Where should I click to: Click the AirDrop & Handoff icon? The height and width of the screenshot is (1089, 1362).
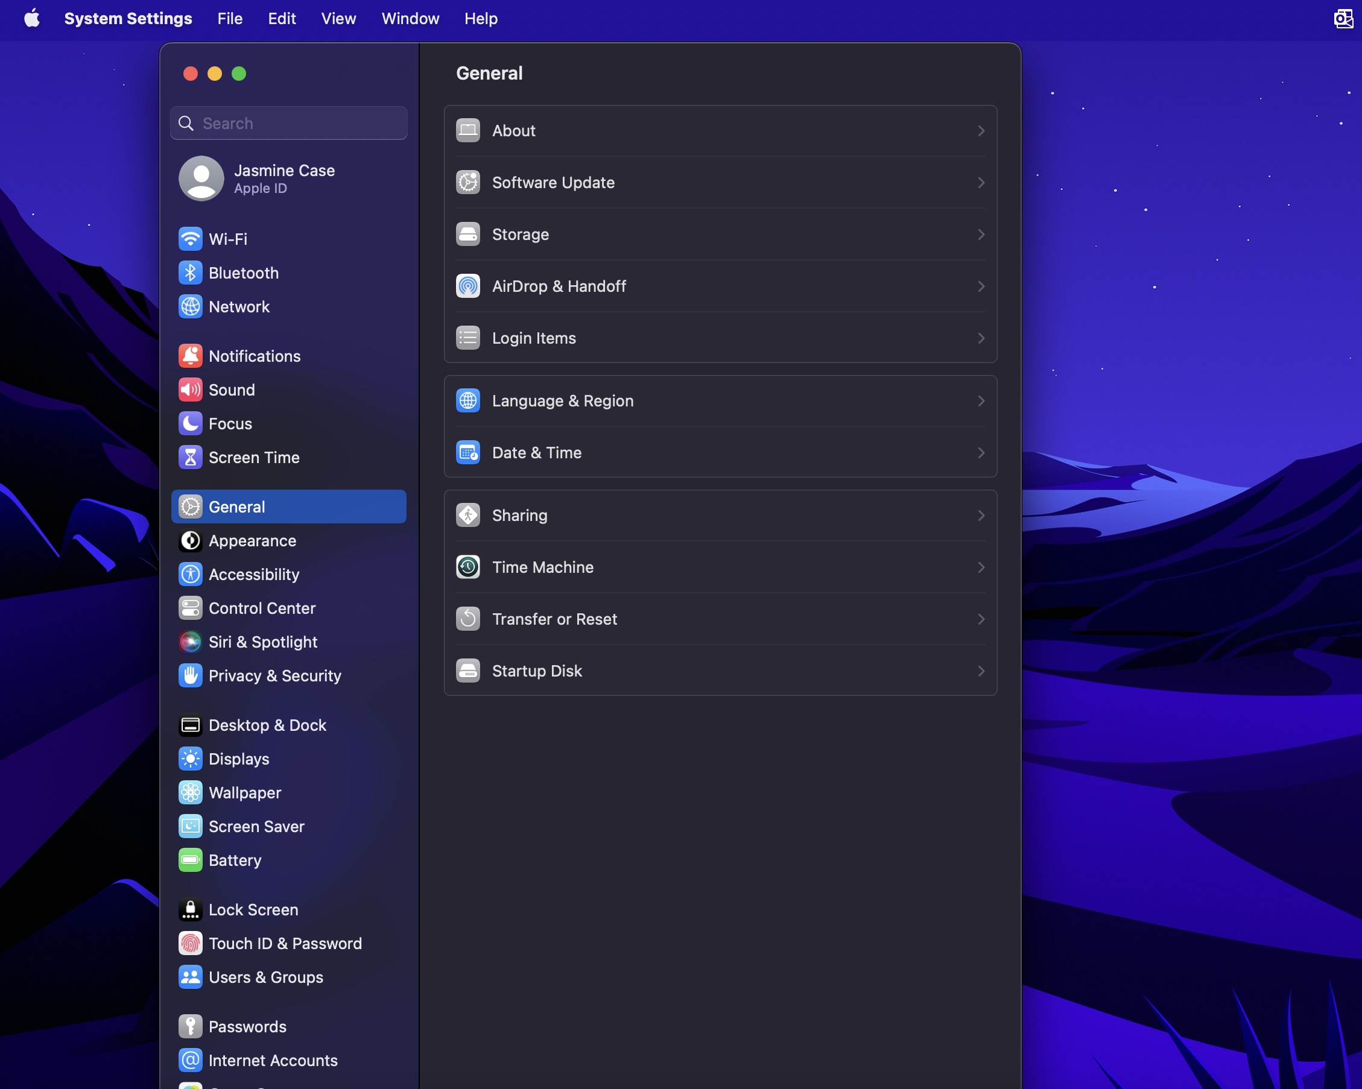click(x=468, y=286)
